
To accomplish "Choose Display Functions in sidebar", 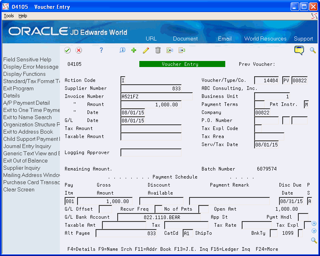I will point(24,74).
